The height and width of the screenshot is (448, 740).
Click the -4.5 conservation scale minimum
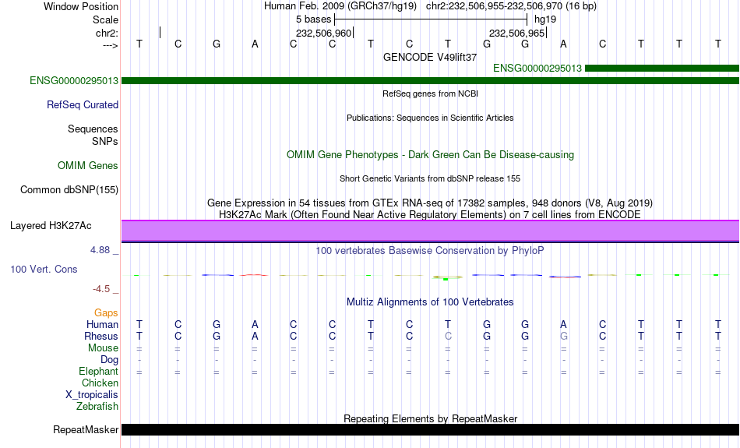(x=101, y=289)
